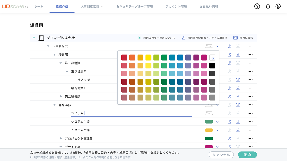This screenshot has height=161, width=287.
Task: Open the 人事制度定義 menu
Action: click(x=92, y=6)
